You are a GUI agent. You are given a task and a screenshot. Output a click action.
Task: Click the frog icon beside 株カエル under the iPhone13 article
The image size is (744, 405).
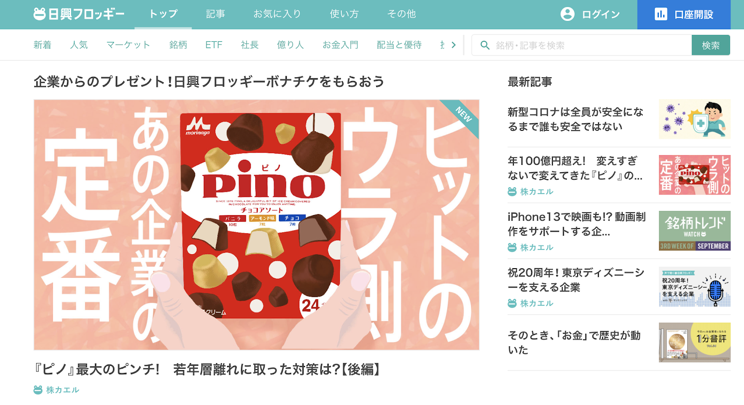(x=512, y=247)
